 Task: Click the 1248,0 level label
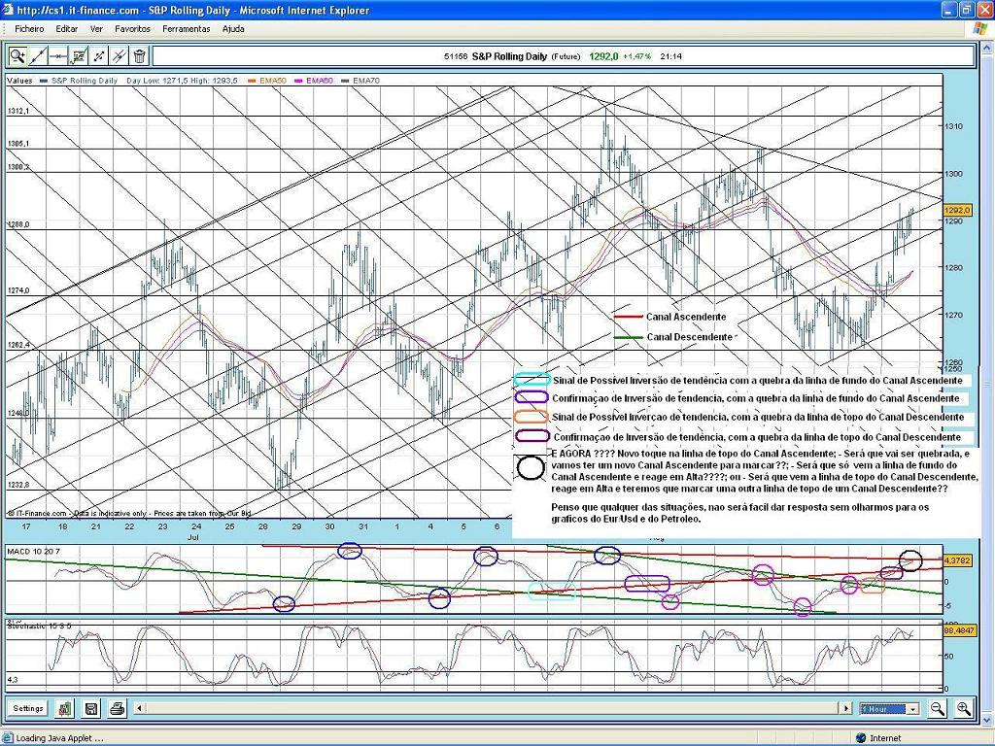pos(18,414)
